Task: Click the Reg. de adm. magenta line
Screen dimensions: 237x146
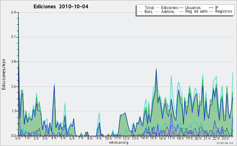Action: (181, 11)
